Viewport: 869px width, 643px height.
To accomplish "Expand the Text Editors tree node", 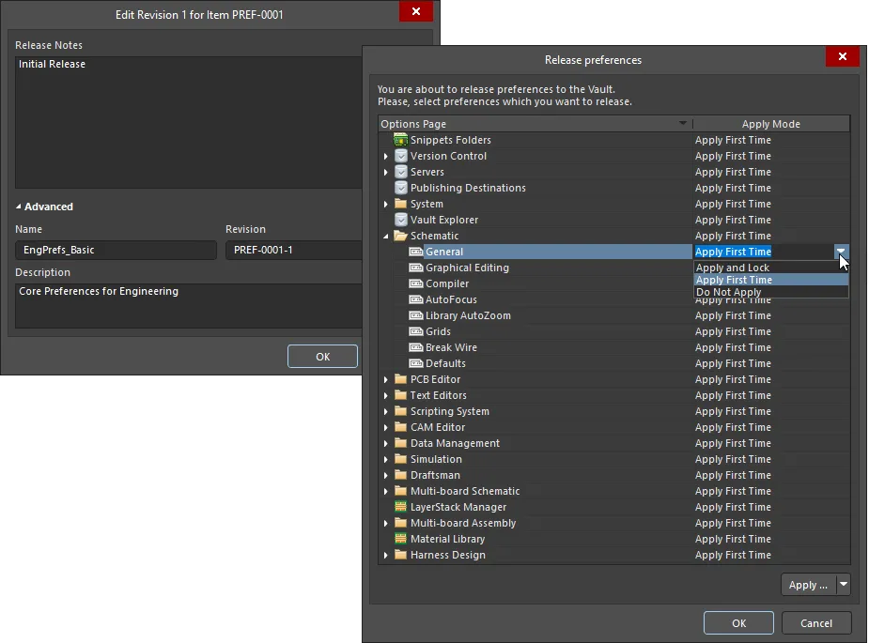I will [386, 396].
